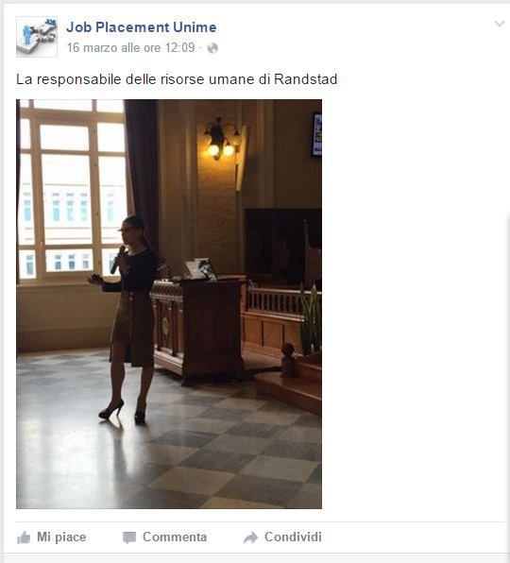Click the share arrow icon
Image resolution: width=510 pixels, height=563 pixels.
(250, 537)
